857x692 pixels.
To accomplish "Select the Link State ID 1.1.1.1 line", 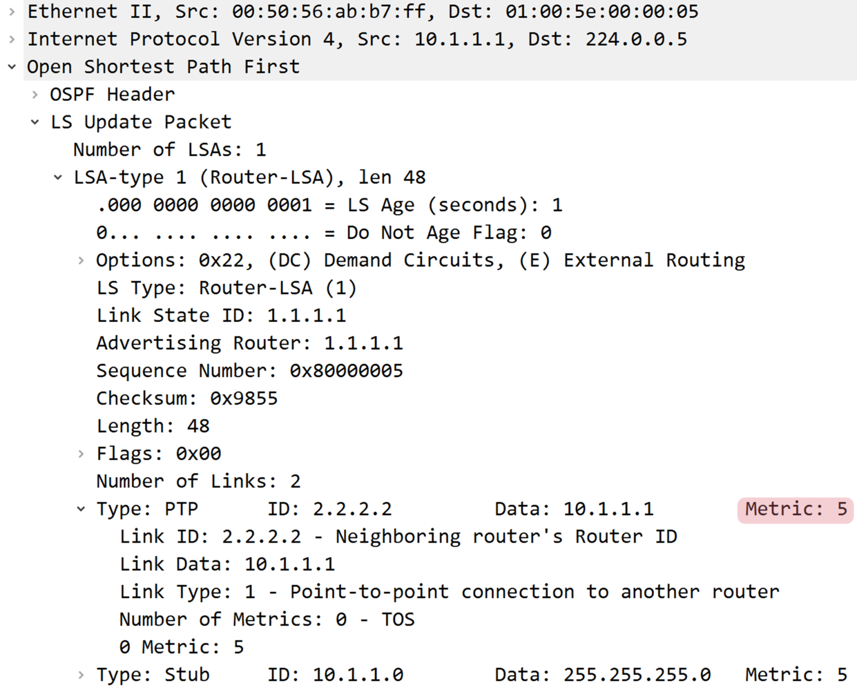I will (x=222, y=315).
